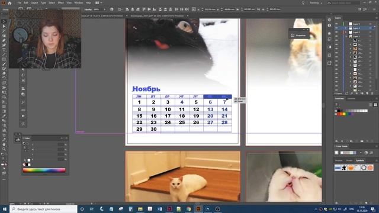Click the black cat symbol in the Symbols panel
379x213 pixels.
[x=344, y=167]
